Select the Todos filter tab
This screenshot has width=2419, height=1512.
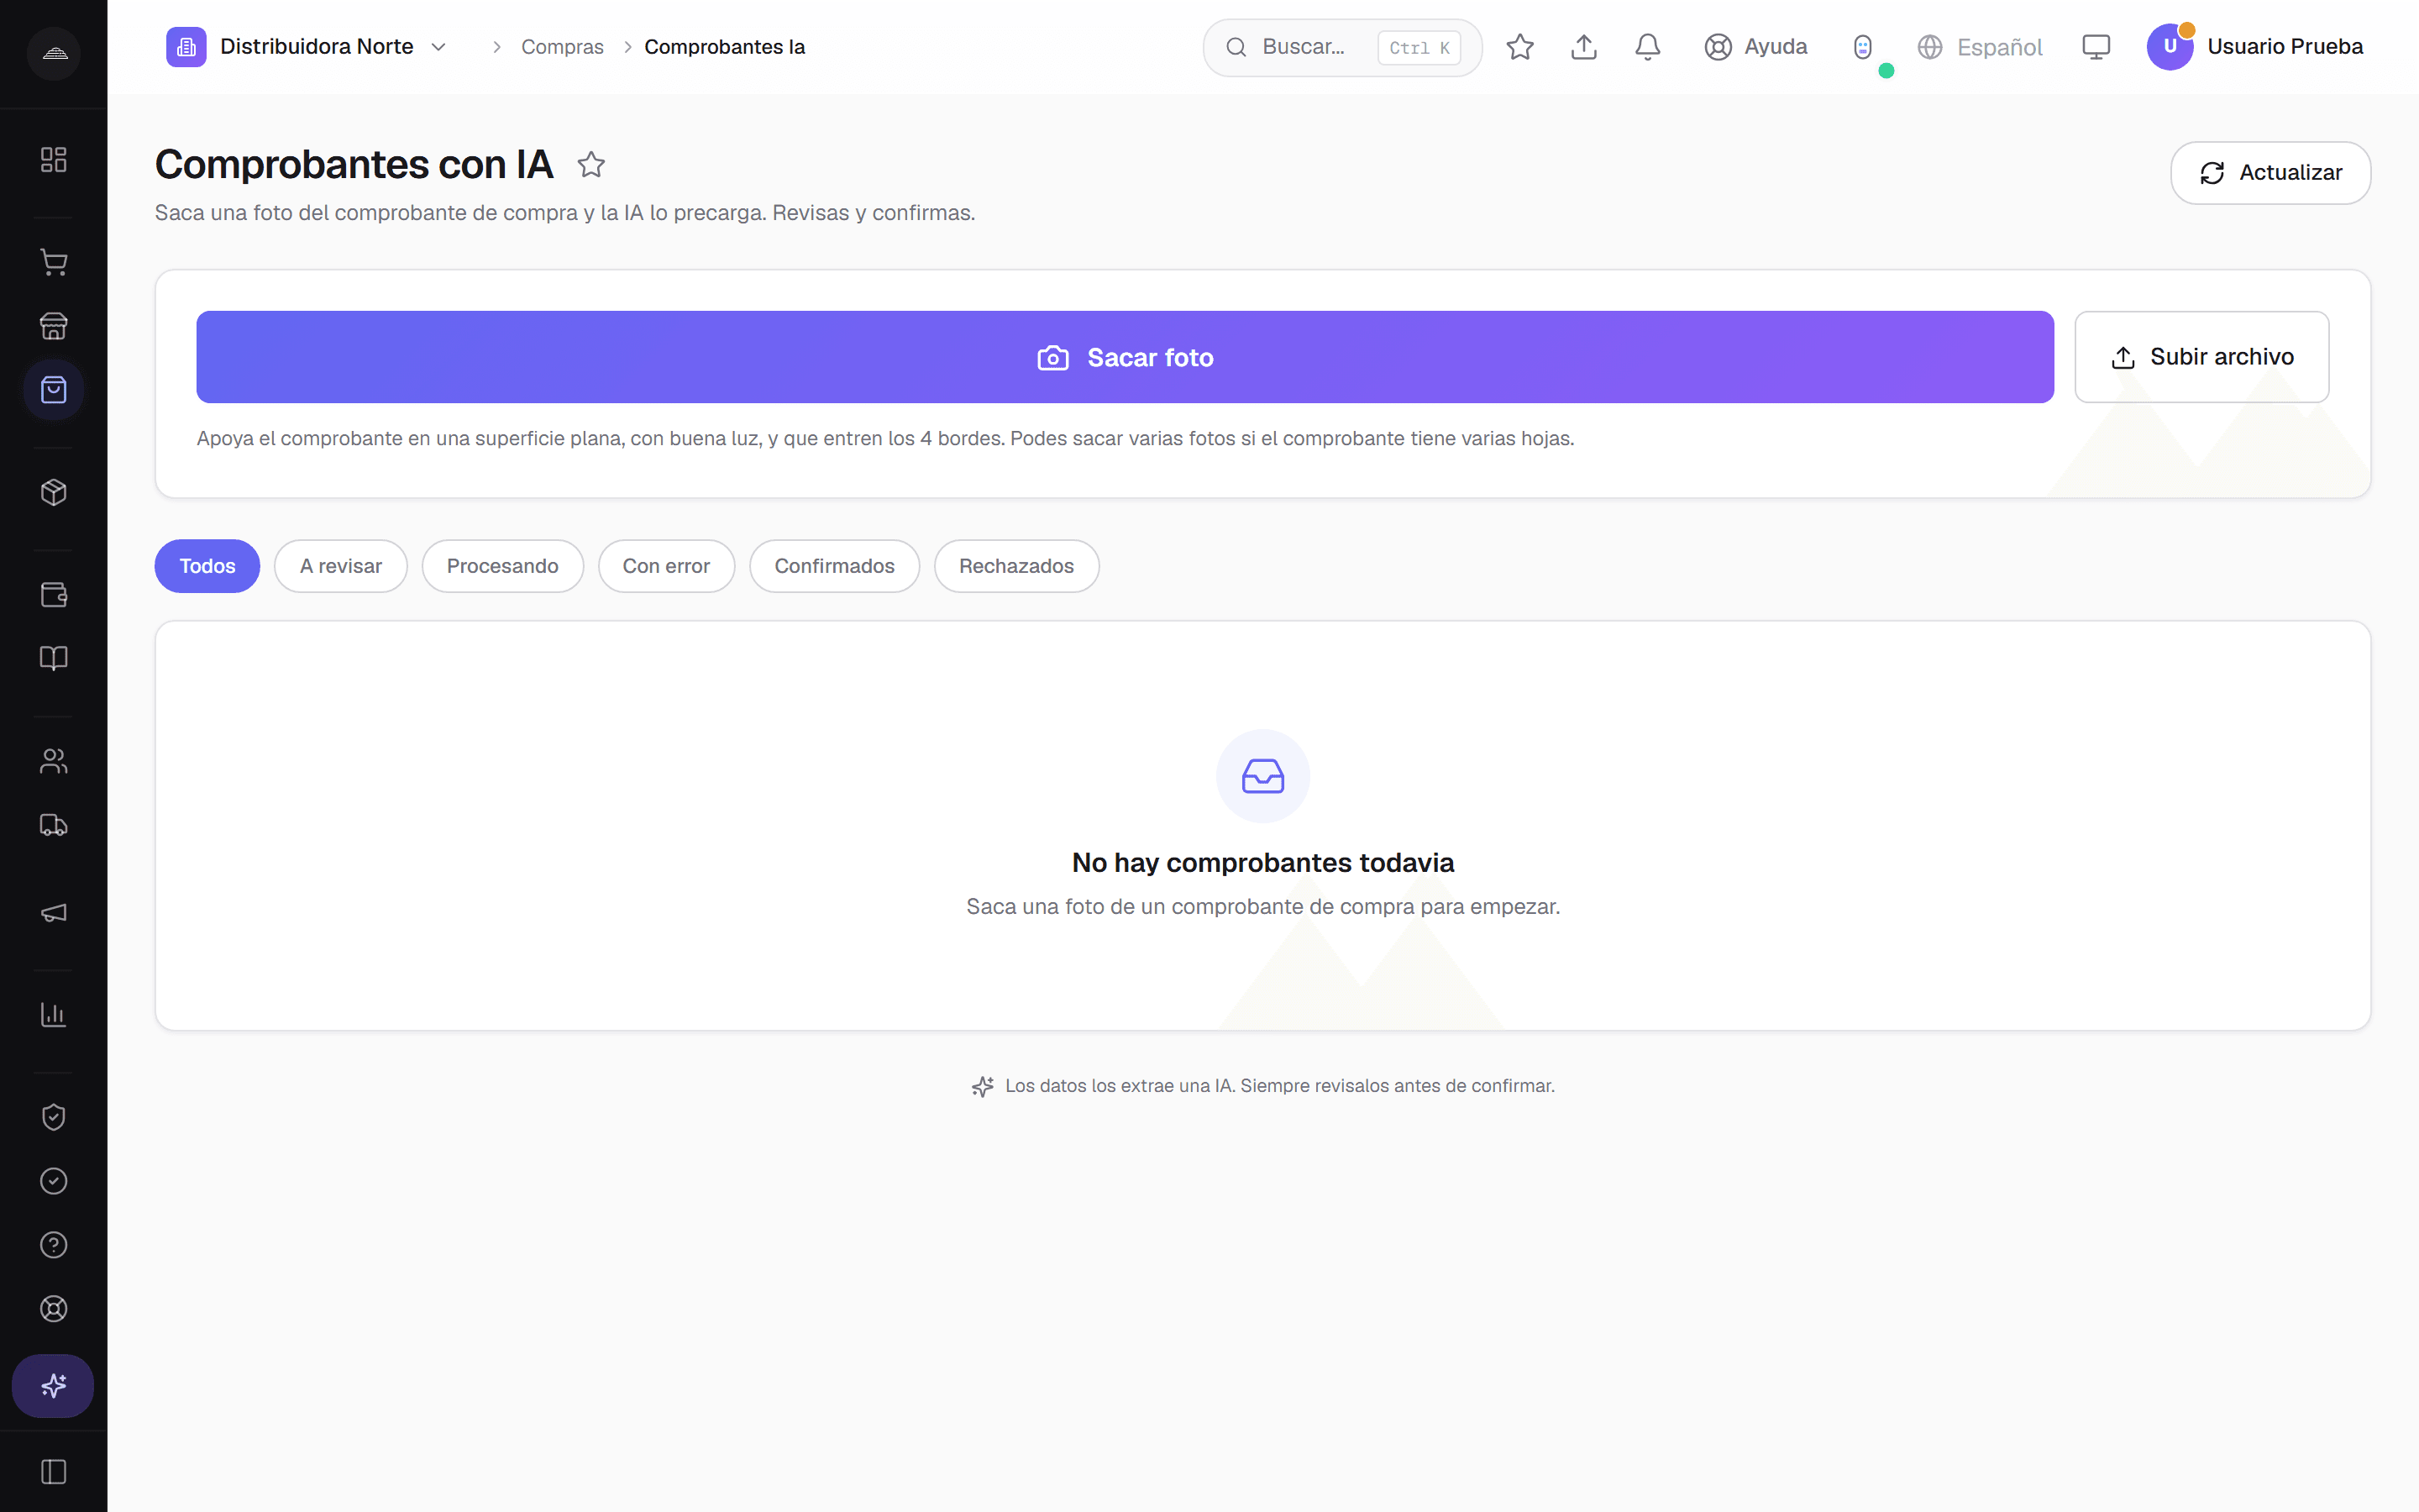207,566
